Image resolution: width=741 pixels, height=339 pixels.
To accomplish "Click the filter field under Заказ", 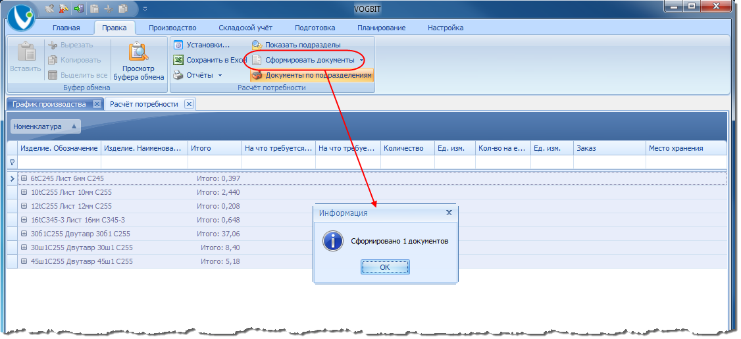I will click(609, 162).
